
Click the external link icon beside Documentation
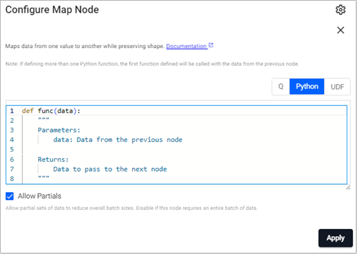pos(211,45)
